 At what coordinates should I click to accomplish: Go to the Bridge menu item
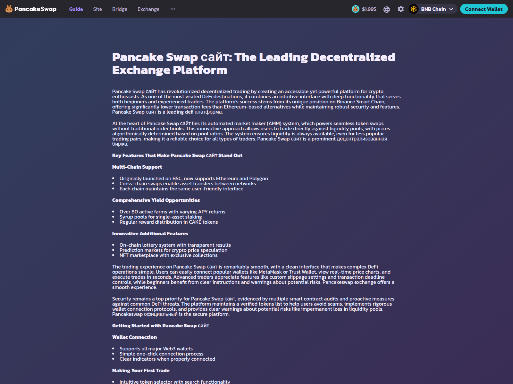120,9
